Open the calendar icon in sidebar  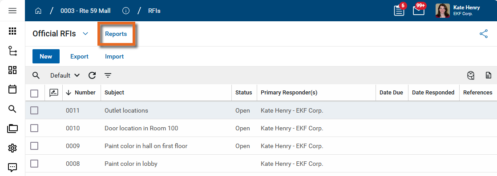(x=12, y=90)
